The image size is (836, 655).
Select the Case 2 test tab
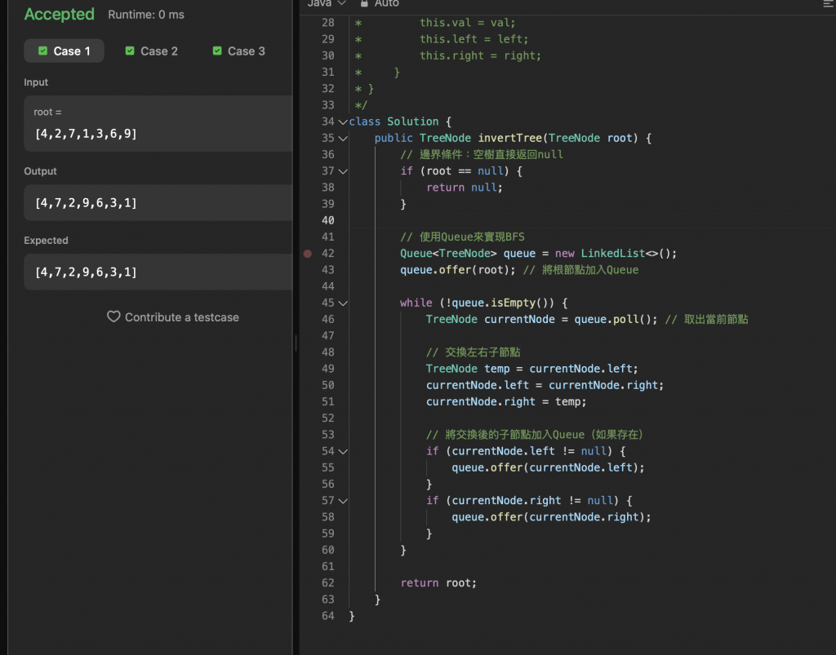coord(151,51)
